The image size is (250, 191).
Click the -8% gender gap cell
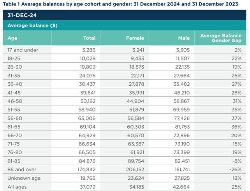pos(237,161)
